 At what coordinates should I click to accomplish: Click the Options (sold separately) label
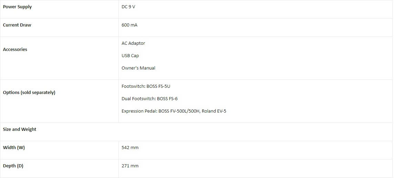29,93
